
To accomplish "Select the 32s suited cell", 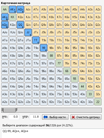I will (x=98, y=94).
